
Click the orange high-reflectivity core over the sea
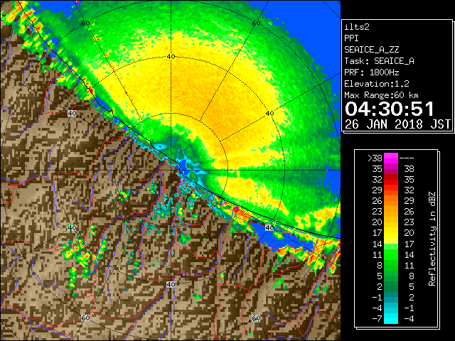(x=223, y=109)
